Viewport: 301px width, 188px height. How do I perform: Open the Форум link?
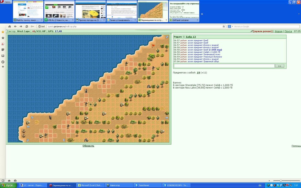tap(279, 31)
